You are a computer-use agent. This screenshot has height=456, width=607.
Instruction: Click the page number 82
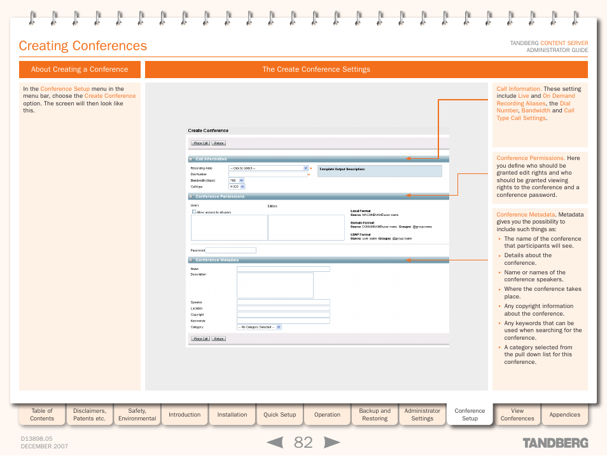303,443
